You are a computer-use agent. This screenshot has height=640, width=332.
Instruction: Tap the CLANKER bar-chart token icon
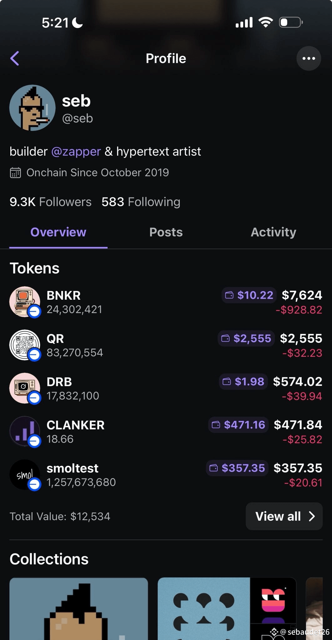point(25,432)
